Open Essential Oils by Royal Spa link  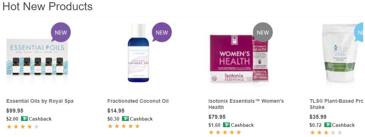(x=40, y=101)
